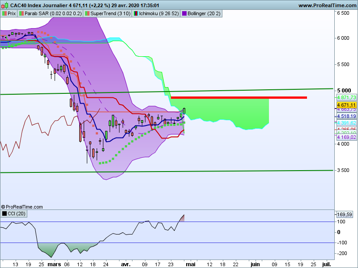Open the Parab SAR (0.02 0.02 0.2) settings
The height and width of the screenshot is (268, 358).
coord(50,14)
